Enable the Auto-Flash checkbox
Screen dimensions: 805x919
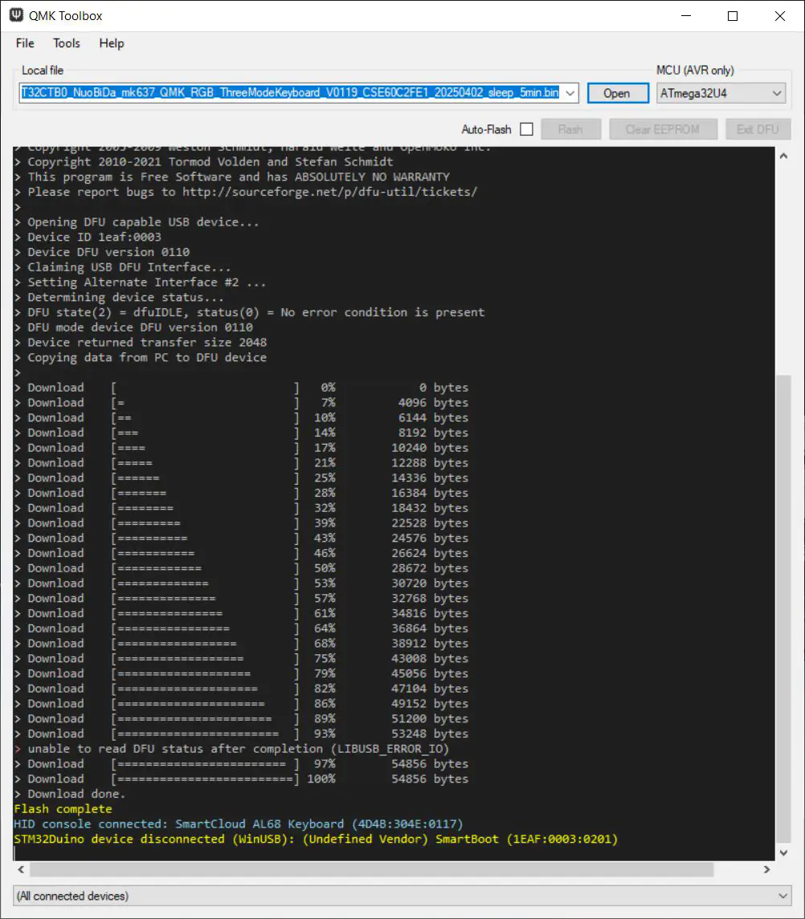pos(527,129)
